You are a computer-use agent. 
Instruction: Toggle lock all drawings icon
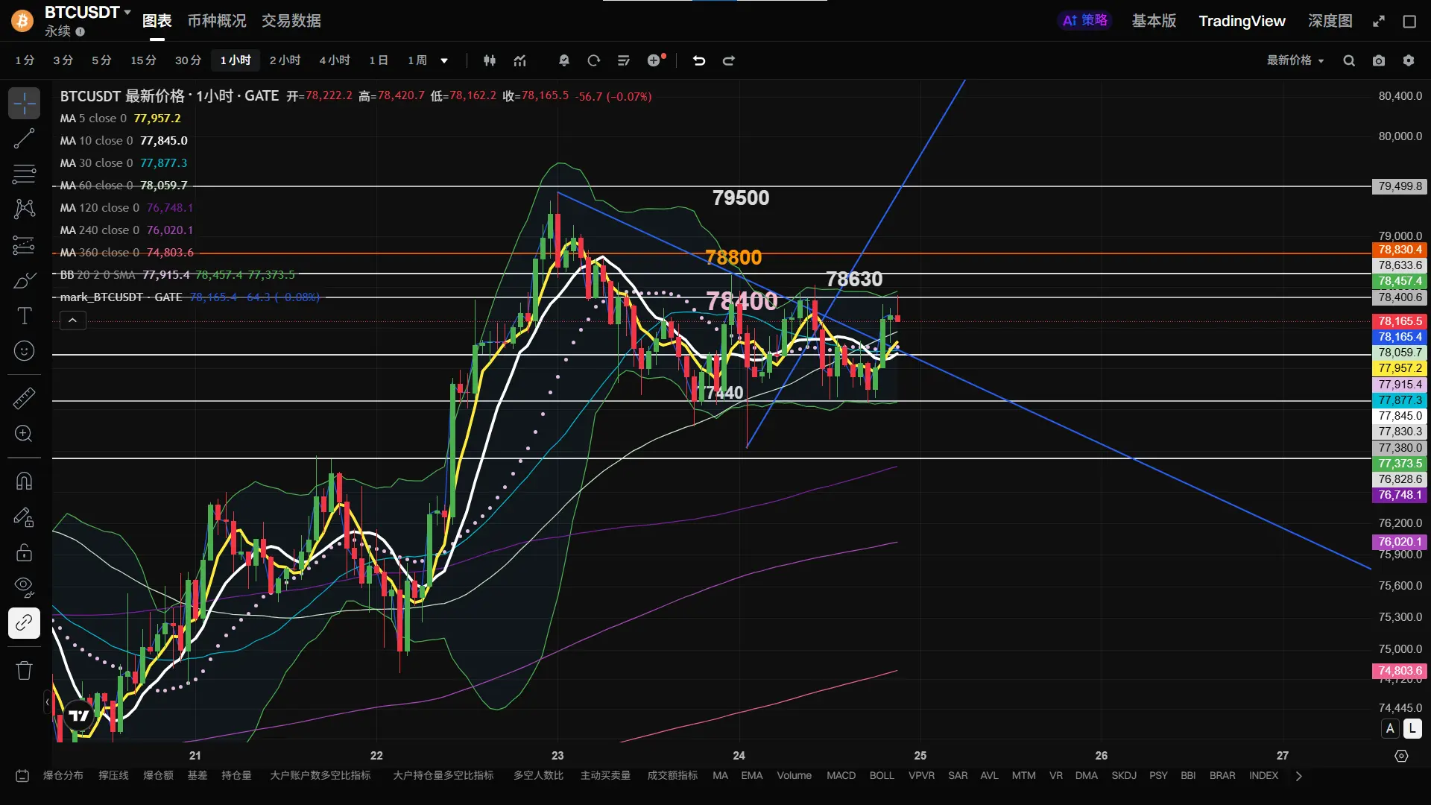pyautogui.click(x=24, y=552)
